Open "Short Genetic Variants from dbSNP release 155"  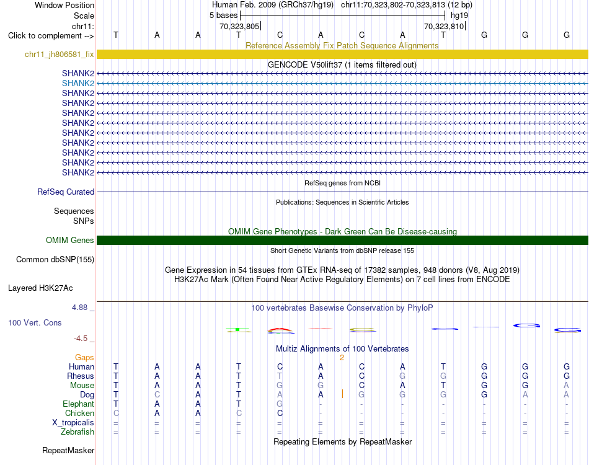click(x=342, y=250)
